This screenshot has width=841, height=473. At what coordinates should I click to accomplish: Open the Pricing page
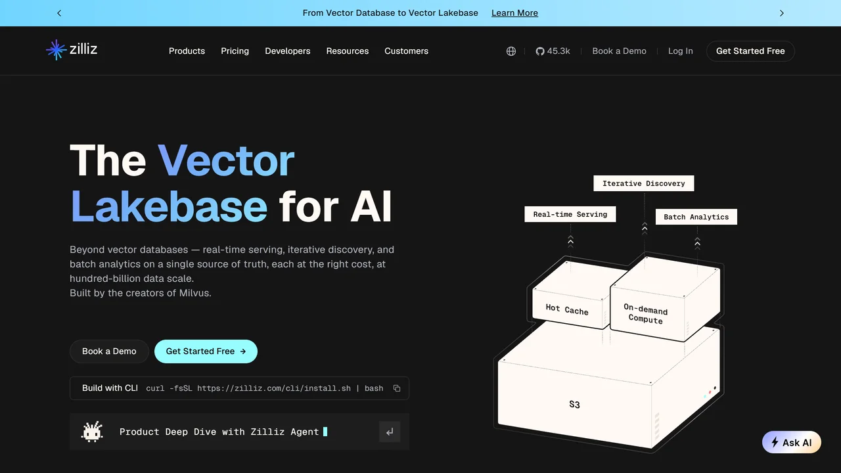click(x=235, y=51)
